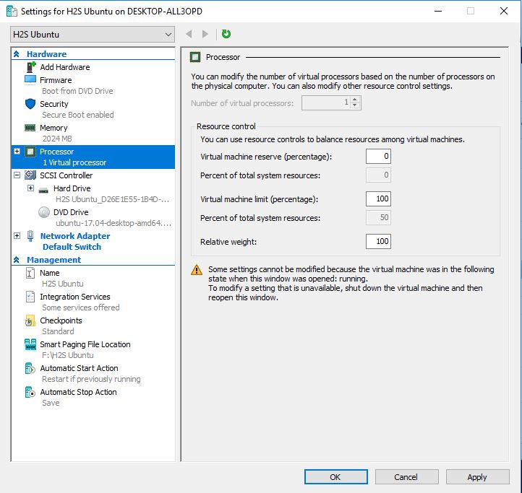The image size is (522, 493).
Task: Click the Name setting icon
Action: click(x=30, y=273)
